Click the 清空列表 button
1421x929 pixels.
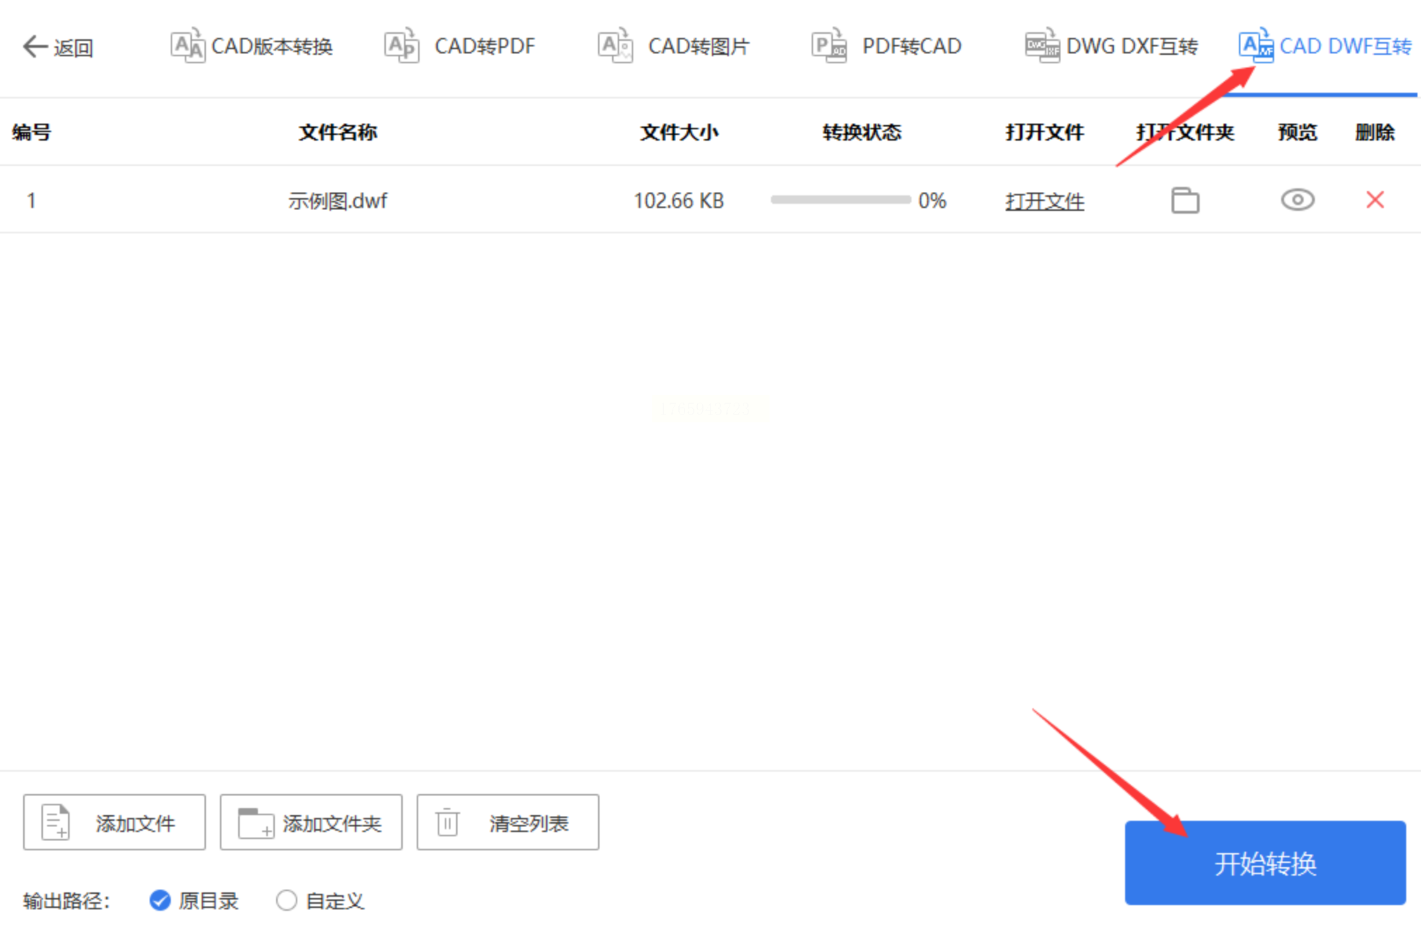point(507,822)
